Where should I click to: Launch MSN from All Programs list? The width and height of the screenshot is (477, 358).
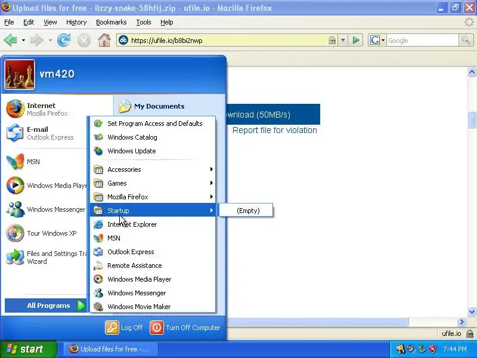point(153,237)
